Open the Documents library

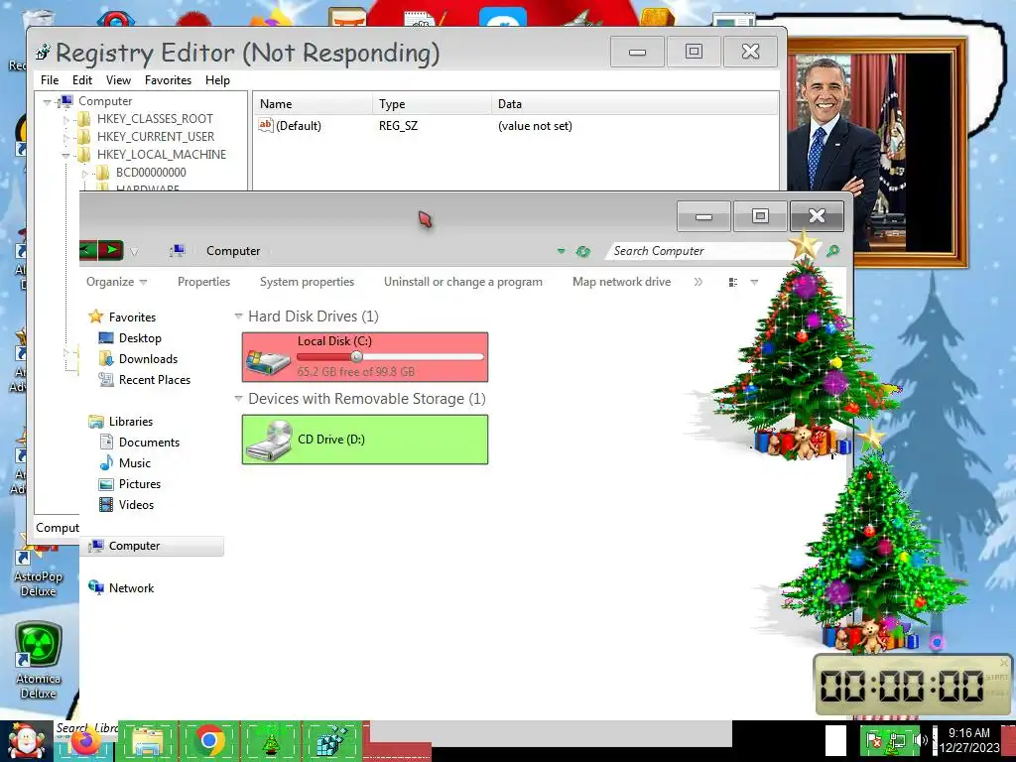(149, 443)
